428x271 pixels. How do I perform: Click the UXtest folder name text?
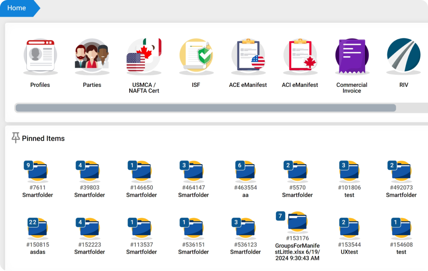tap(349, 252)
